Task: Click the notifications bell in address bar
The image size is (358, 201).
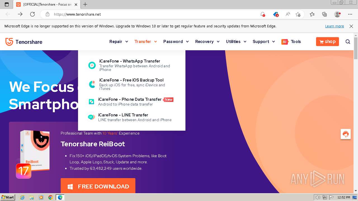Action: [263, 14]
